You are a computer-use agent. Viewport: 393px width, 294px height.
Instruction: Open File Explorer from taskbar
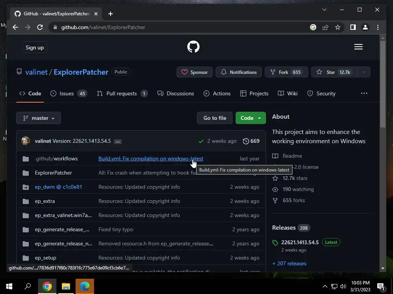[x=66, y=286]
